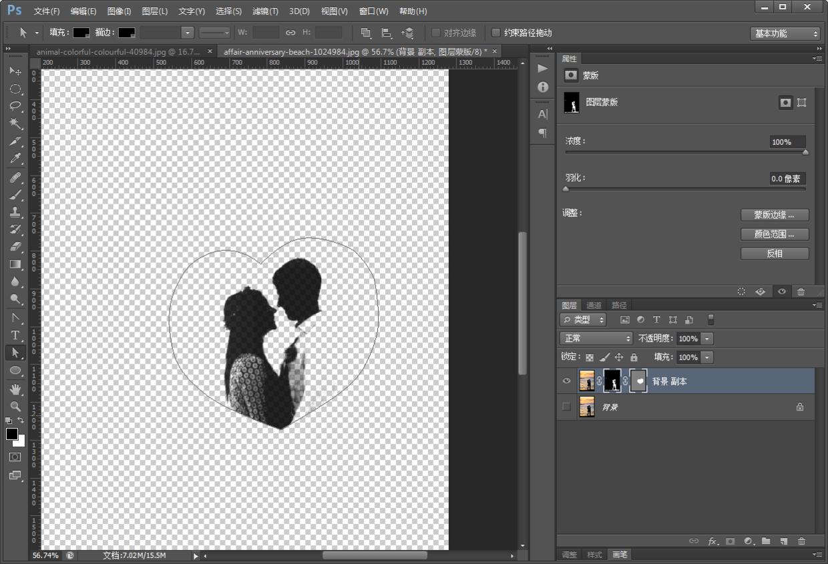Select the Hand tool
This screenshot has width=828, height=564.
point(15,388)
